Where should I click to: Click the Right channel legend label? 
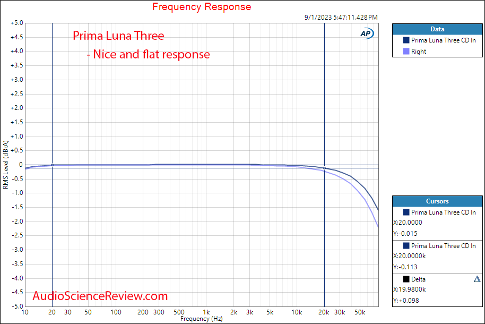[419, 52]
